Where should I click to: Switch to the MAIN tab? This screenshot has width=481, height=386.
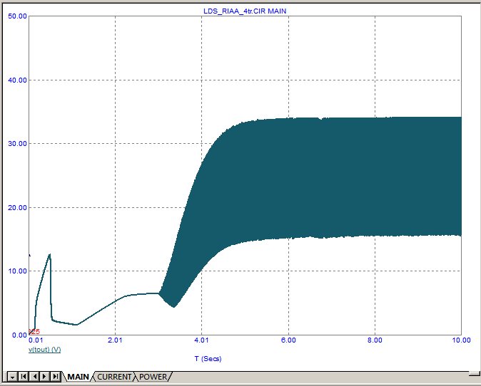(x=78, y=377)
